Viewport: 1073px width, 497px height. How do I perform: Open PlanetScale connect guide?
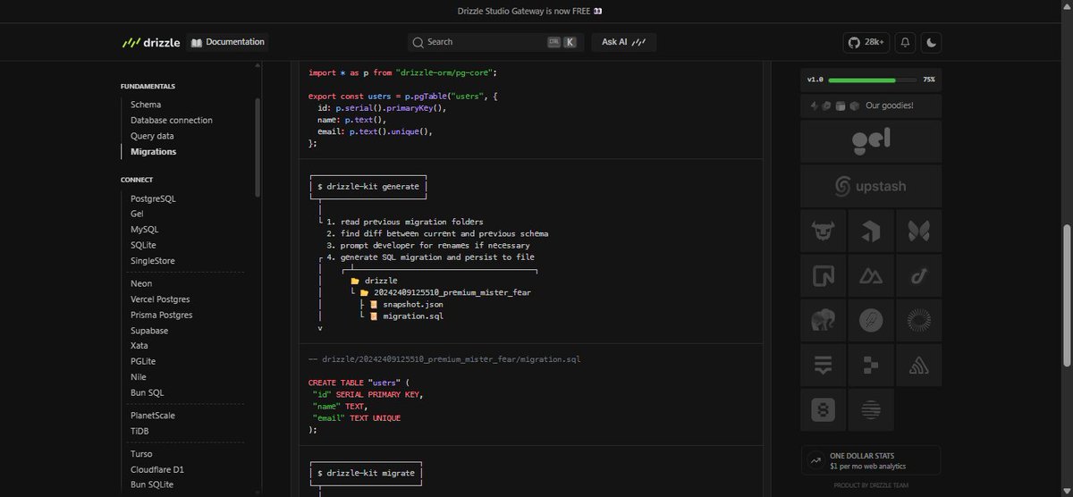pyautogui.click(x=153, y=416)
